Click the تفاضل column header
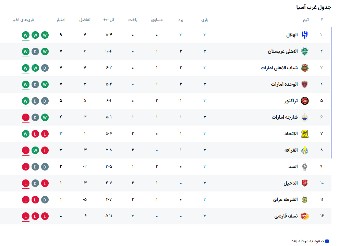The width and height of the screenshot is (339, 246). click(85, 20)
